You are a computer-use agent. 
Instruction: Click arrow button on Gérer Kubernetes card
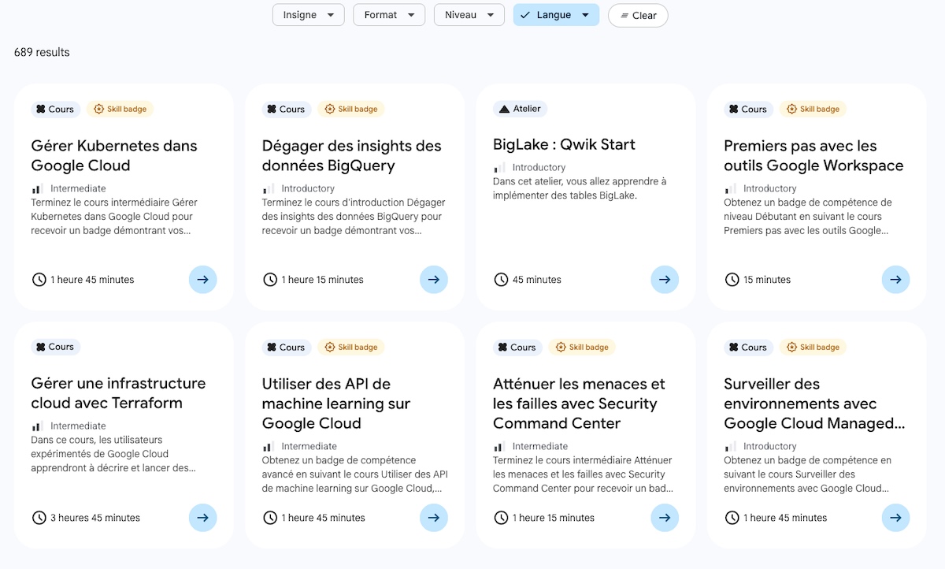tap(202, 279)
